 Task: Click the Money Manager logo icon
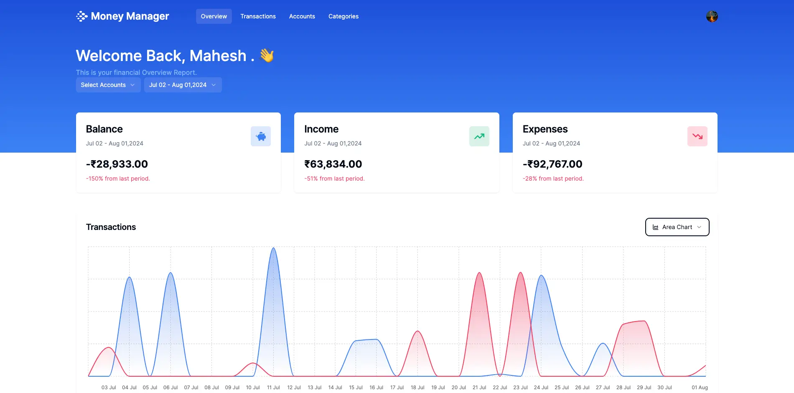click(81, 16)
